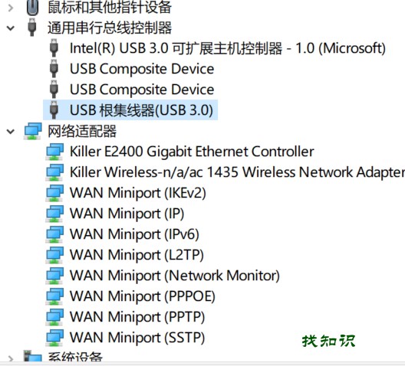Select the first USB Composite Device entry
This screenshot has width=405, height=366.
click(142, 69)
